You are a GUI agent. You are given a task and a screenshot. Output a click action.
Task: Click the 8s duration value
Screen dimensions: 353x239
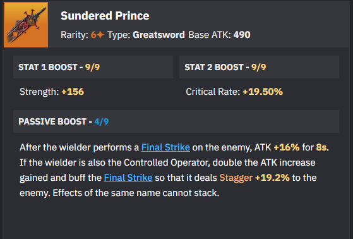tap(321, 147)
